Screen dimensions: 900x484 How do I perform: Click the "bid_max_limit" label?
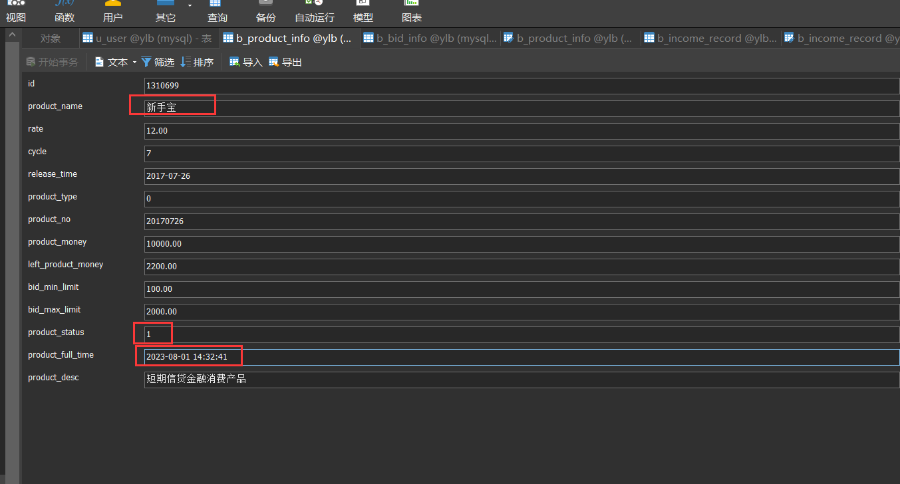click(55, 310)
